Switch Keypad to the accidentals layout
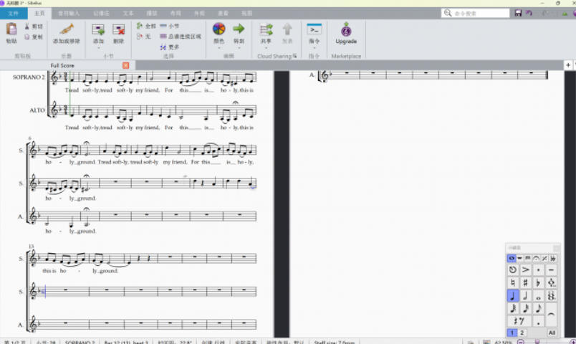The width and height of the screenshot is (576, 344). pos(553,259)
